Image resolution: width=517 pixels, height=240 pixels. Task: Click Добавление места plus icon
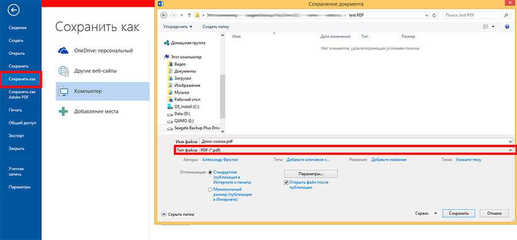click(63, 112)
